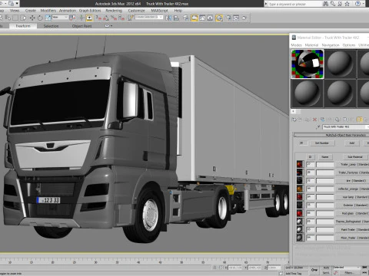The height and width of the screenshot is (276, 369).
Task: Open the Create Selection Set dropdown
Action: (x=149, y=17)
